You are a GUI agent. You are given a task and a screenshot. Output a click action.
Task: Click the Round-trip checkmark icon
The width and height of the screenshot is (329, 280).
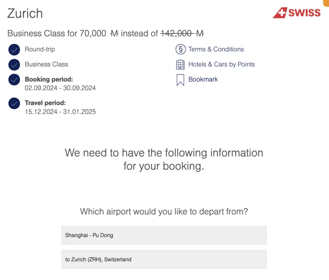[x=14, y=50]
